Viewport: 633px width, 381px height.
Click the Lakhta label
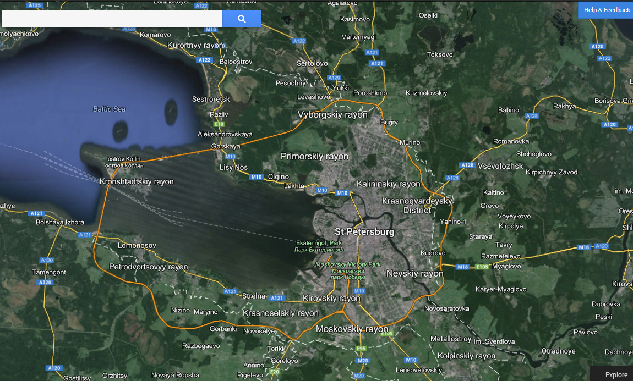point(294,186)
